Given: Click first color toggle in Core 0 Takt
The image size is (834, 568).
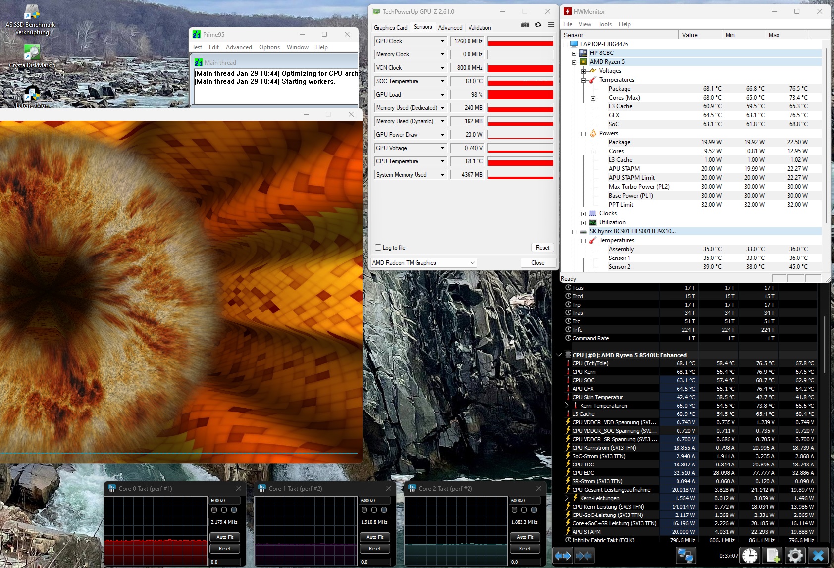Looking at the screenshot, I should (x=214, y=510).
